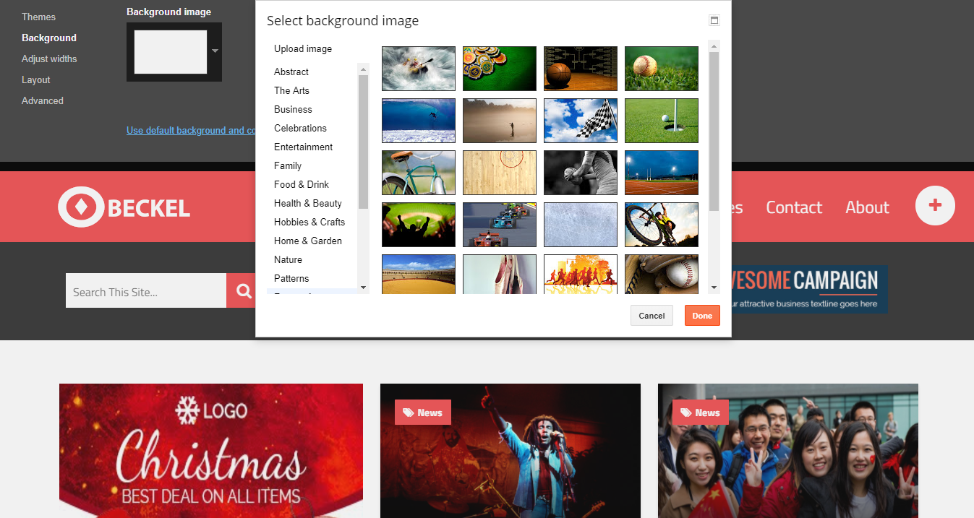
Task: Click the Background image preview box
Action: [x=171, y=52]
